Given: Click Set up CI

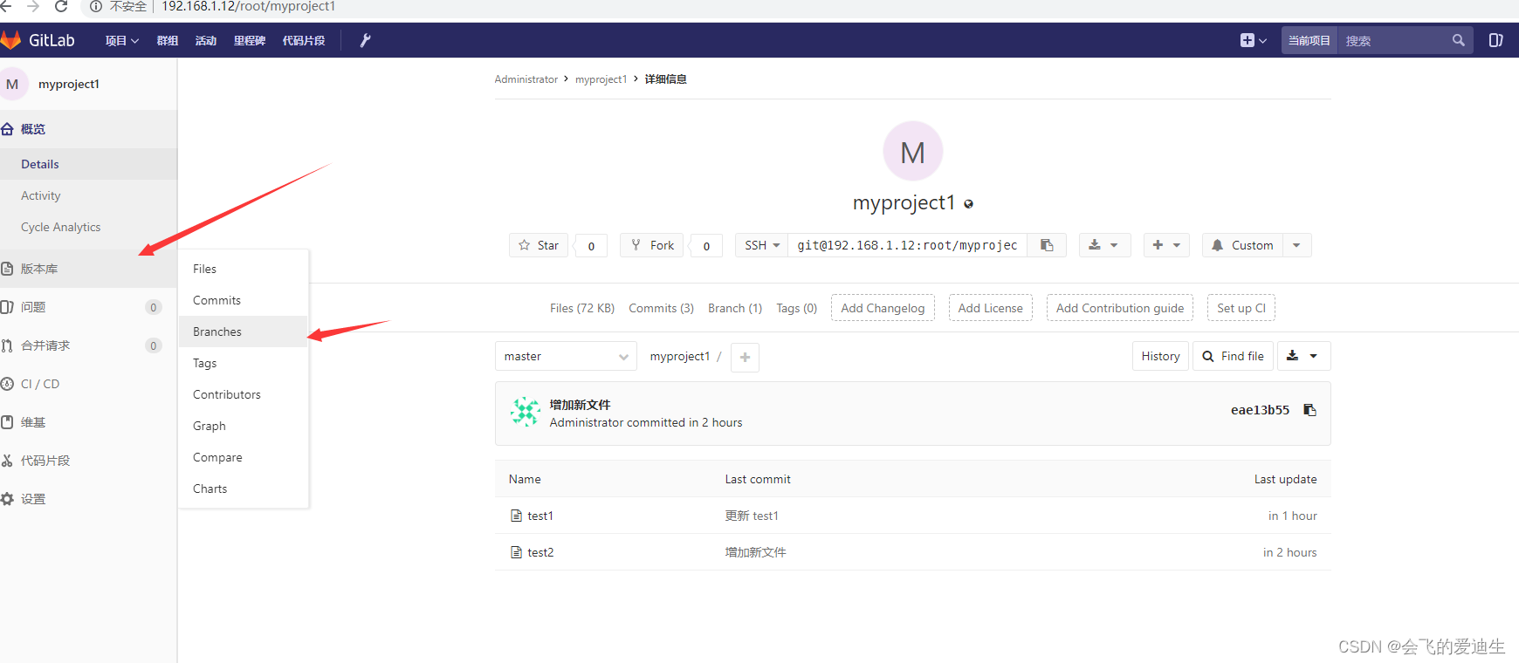Looking at the screenshot, I should pos(1241,308).
